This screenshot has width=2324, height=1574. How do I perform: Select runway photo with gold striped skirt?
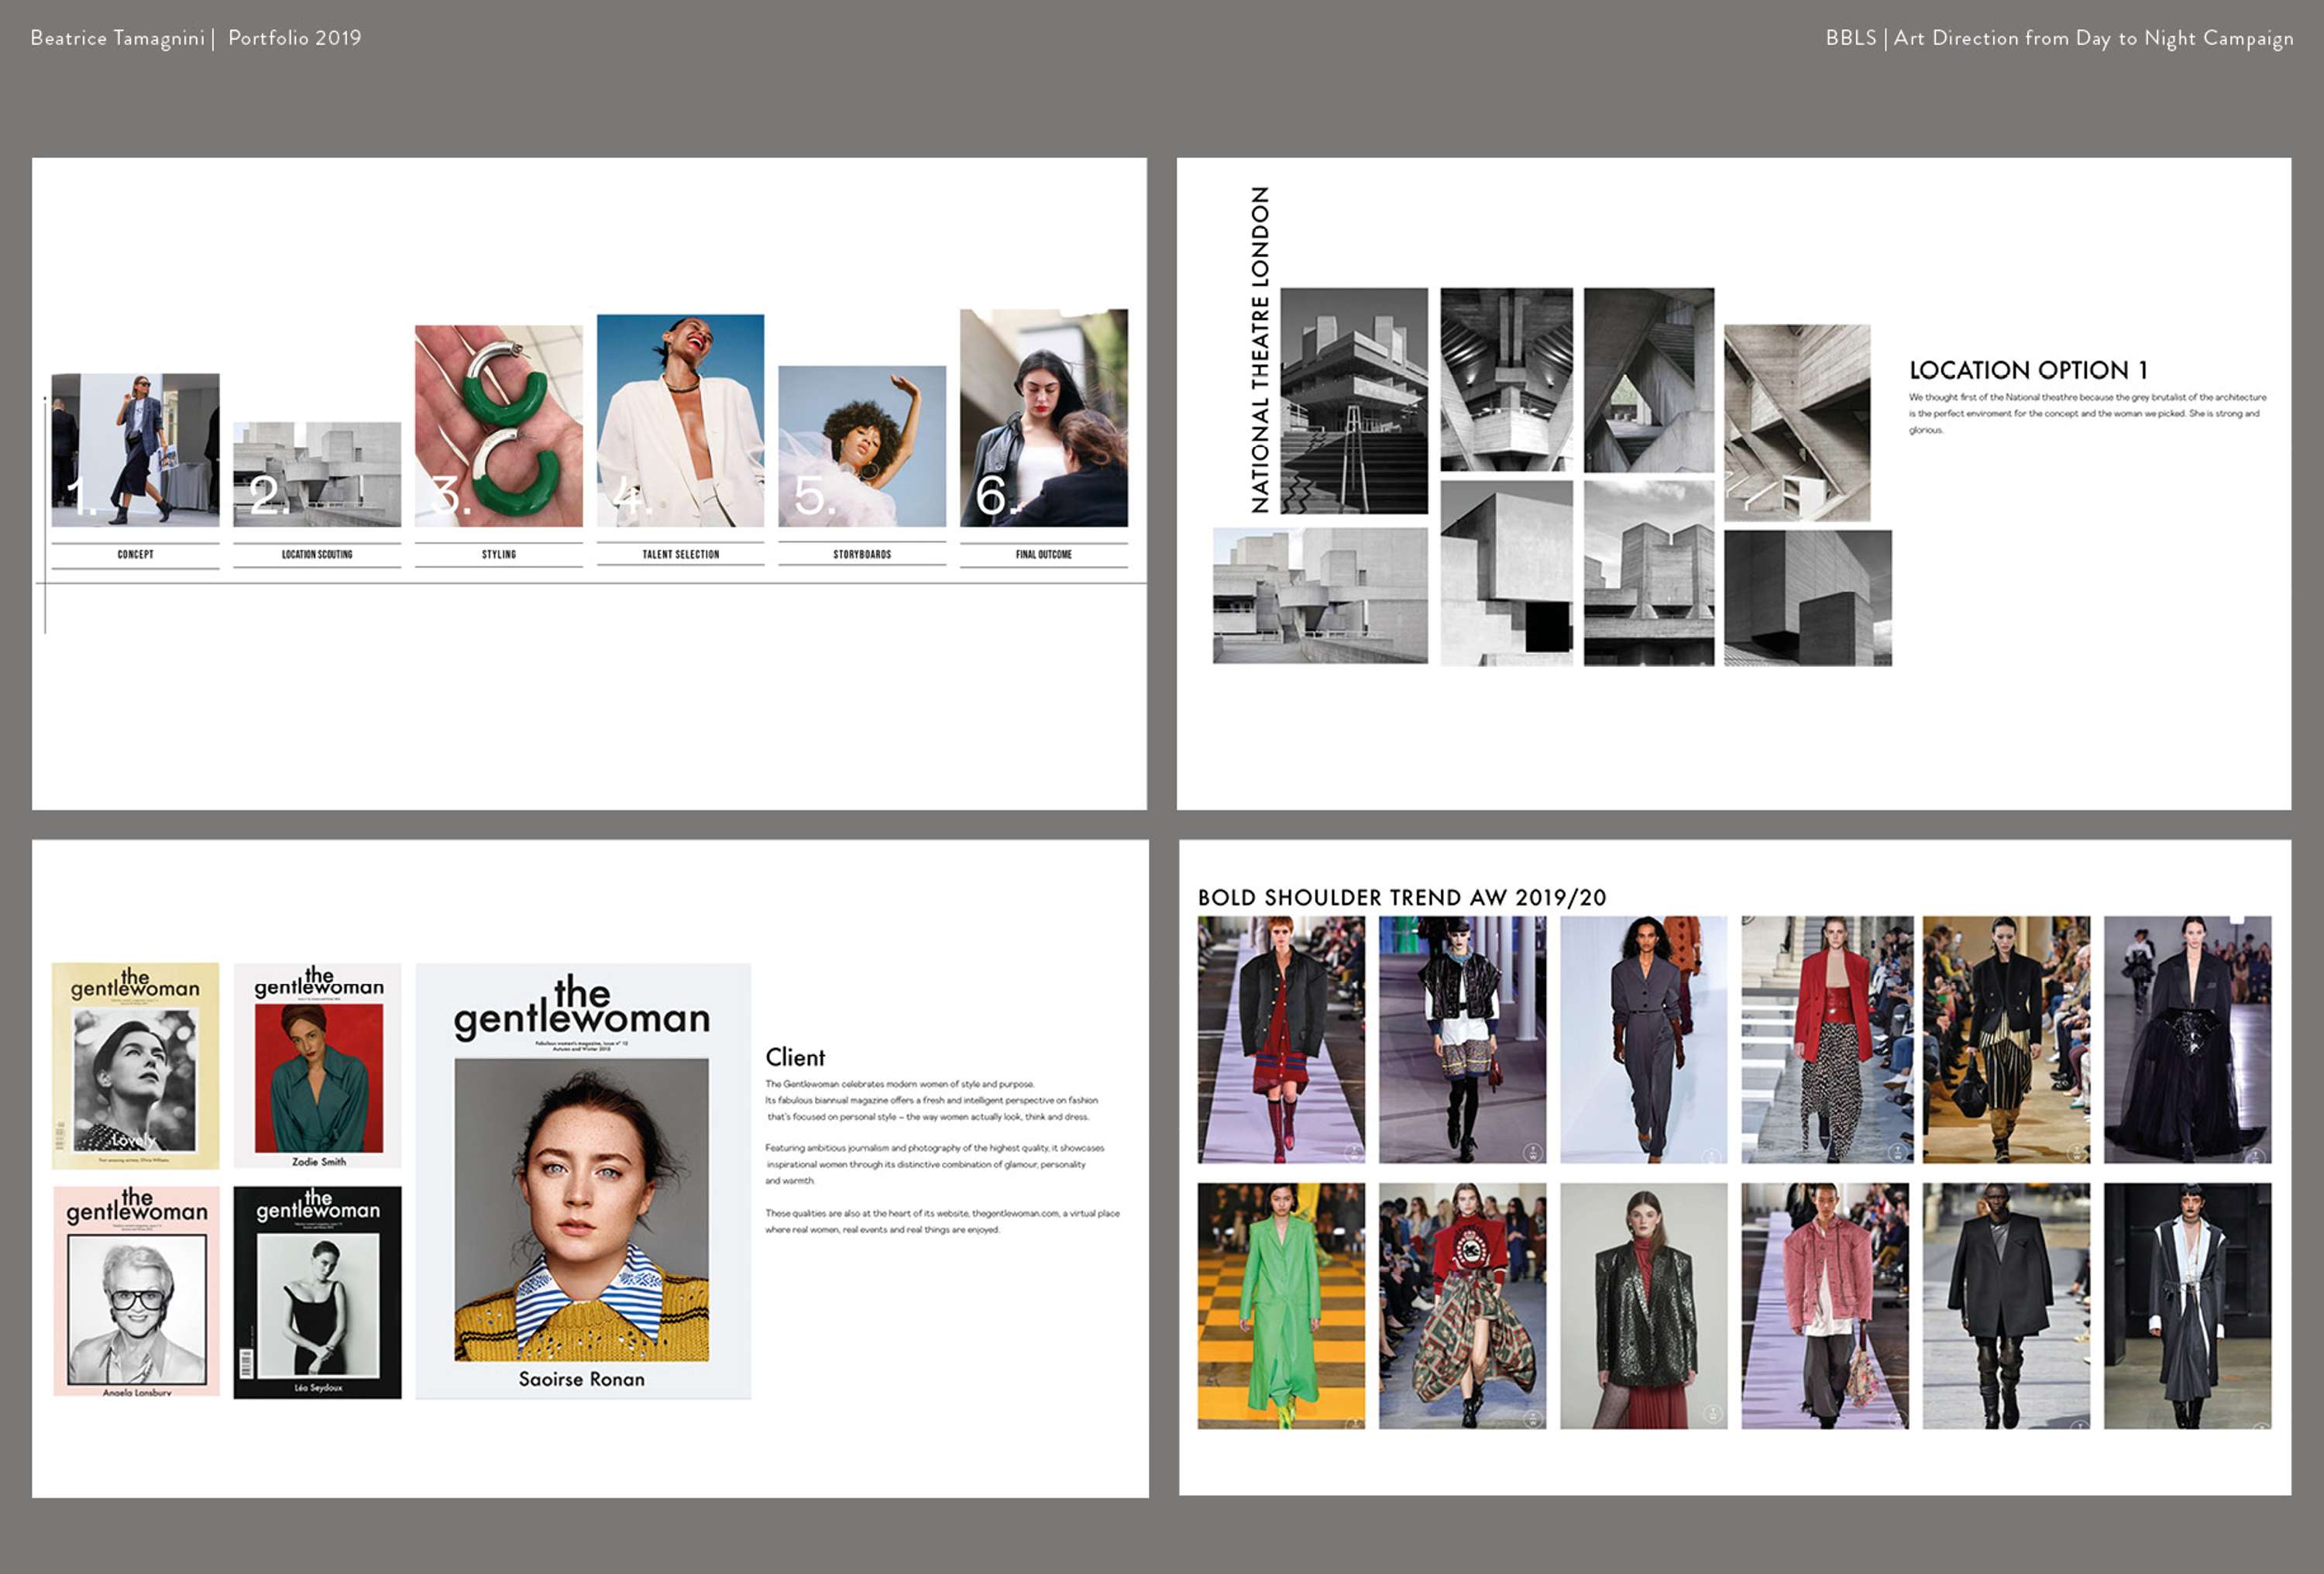pos(2006,1039)
